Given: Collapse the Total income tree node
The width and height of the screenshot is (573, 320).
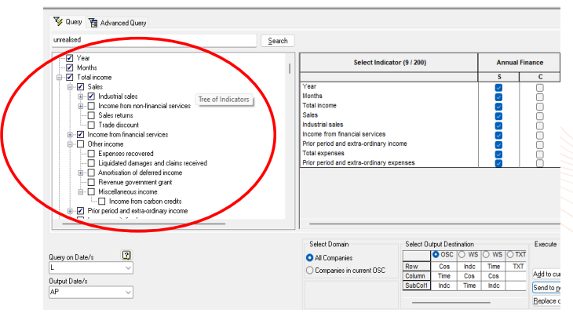Looking at the screenshot, I should (59, 77).
